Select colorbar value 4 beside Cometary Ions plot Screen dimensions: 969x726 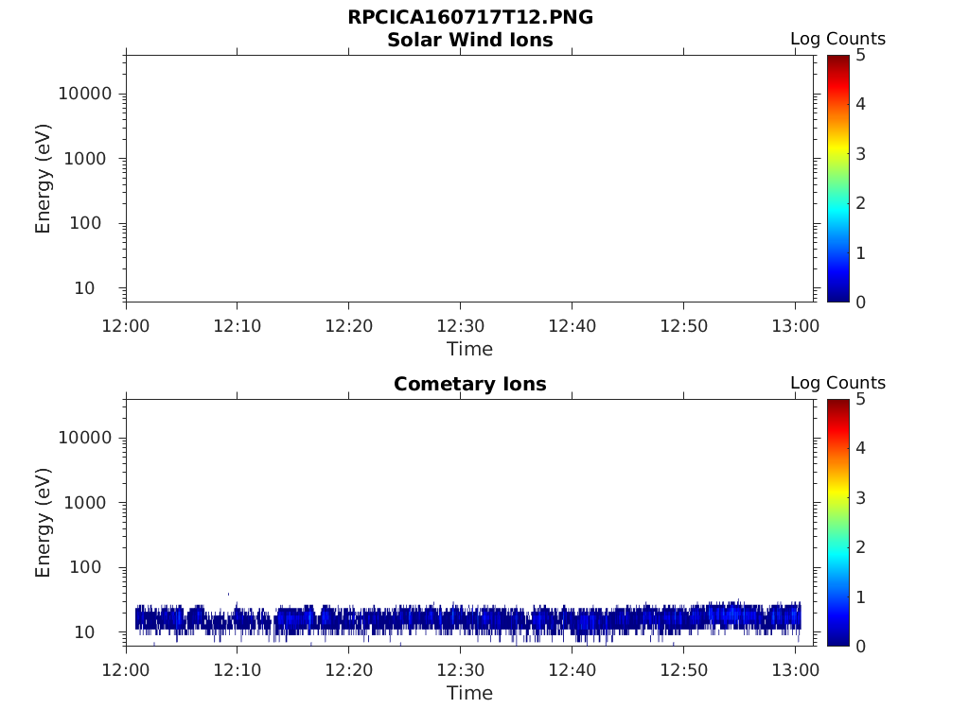click(x=861, y=448)
